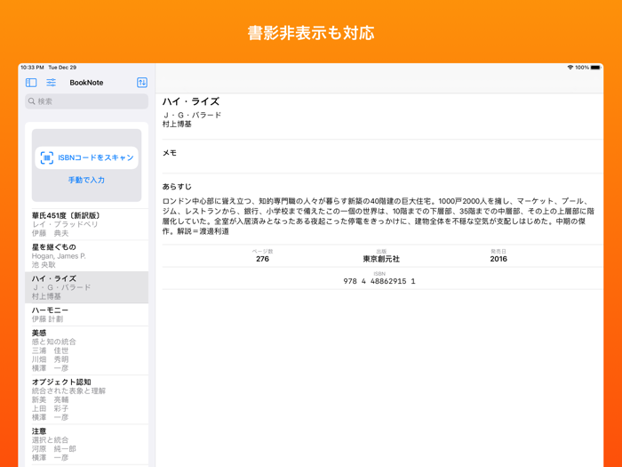Tap the battery status icon
Screen dimensions: 622x467
(595, 68)
